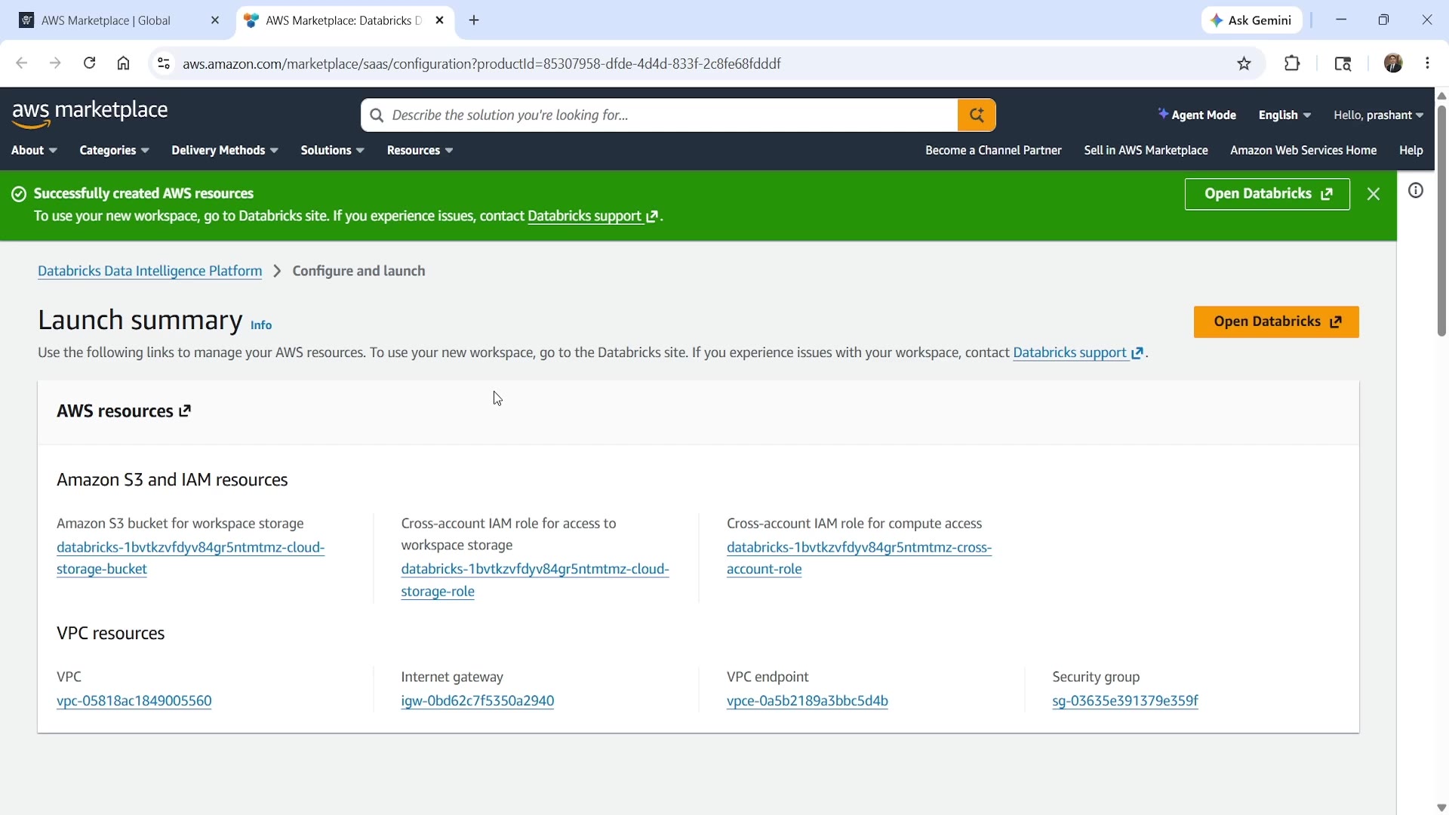Click external link icon beside AWS resources

coord(185,411)
